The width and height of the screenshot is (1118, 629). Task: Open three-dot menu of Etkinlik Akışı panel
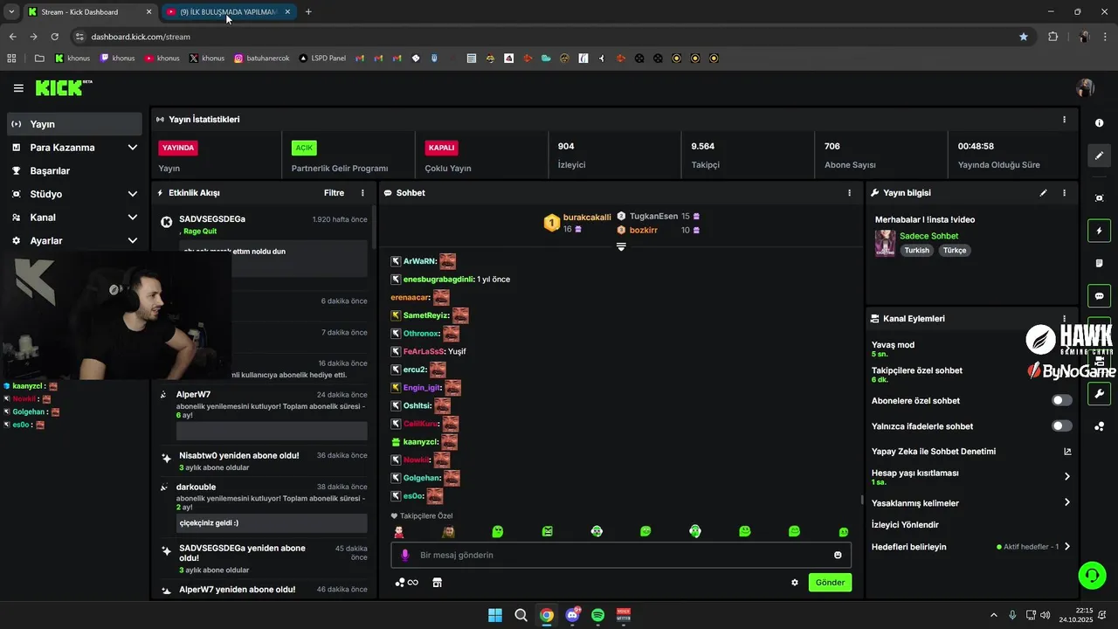click(363, 193)
